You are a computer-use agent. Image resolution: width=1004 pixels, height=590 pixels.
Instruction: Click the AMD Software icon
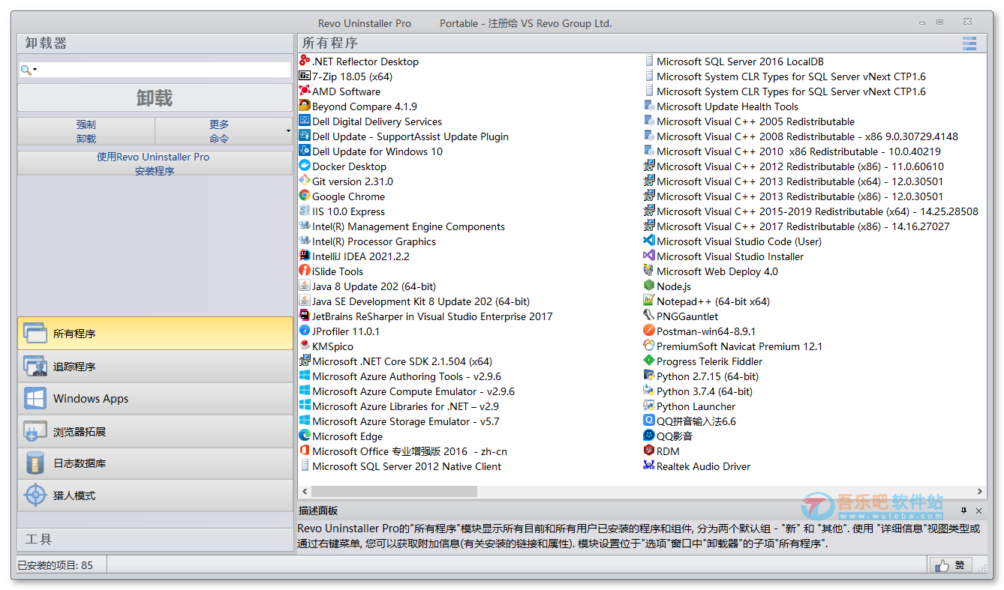(305, 91)
